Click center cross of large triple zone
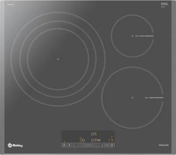176x155 pixels. tap(58, 59)
